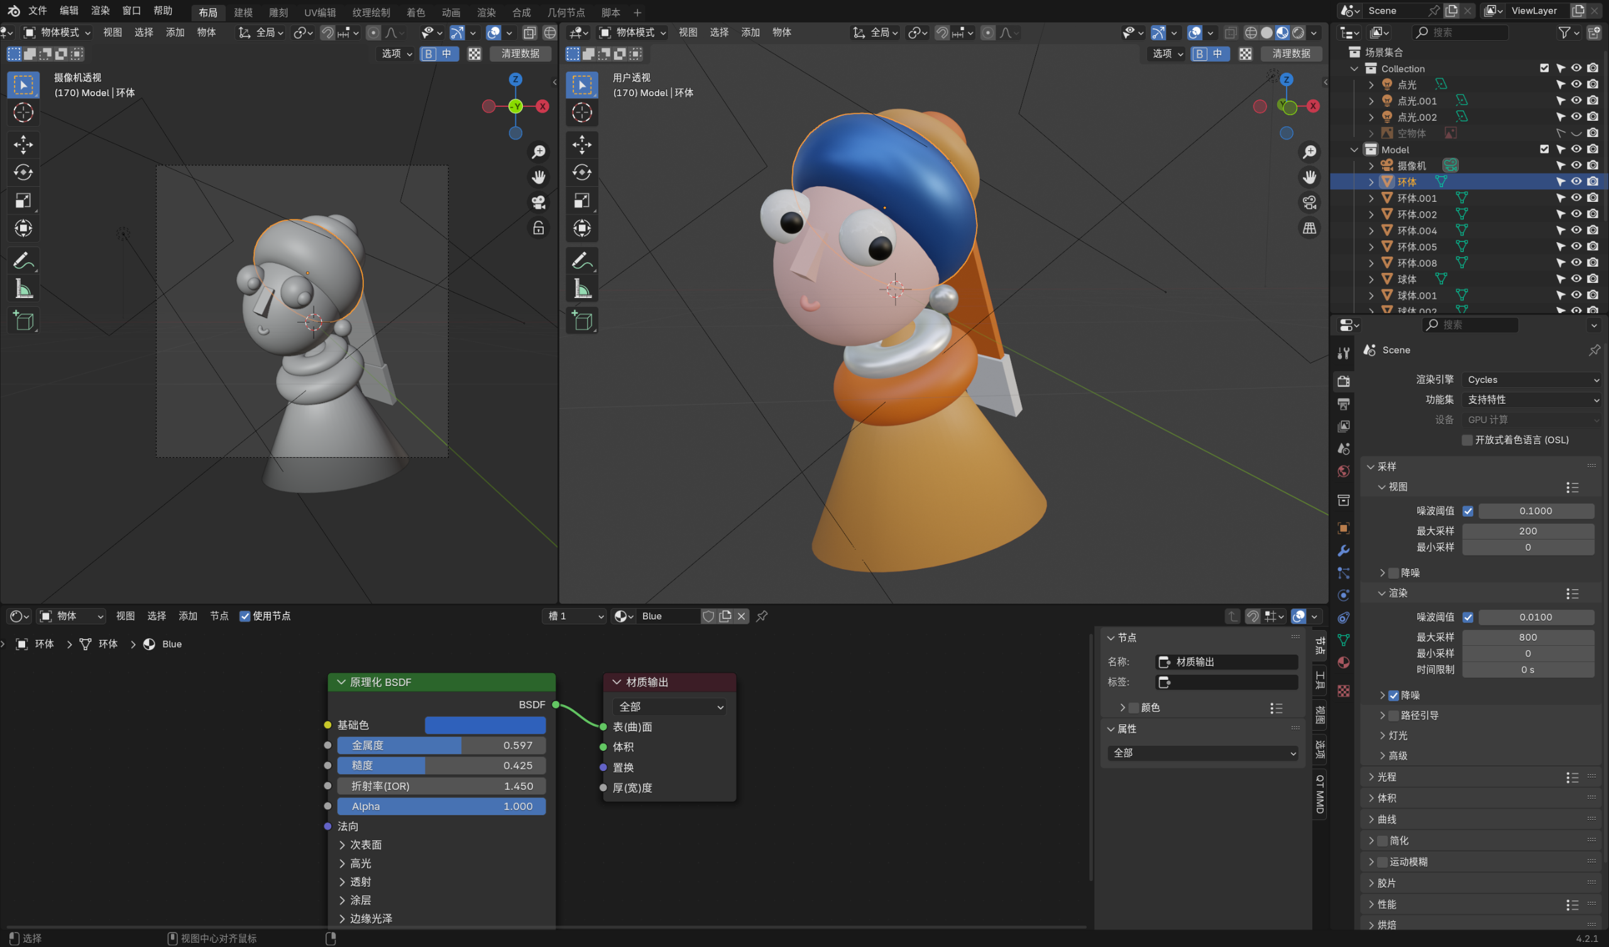Hide 点光.001 in viewport via eye icon
Screen dimensions: 1609x947
[x=1576, y=101]
